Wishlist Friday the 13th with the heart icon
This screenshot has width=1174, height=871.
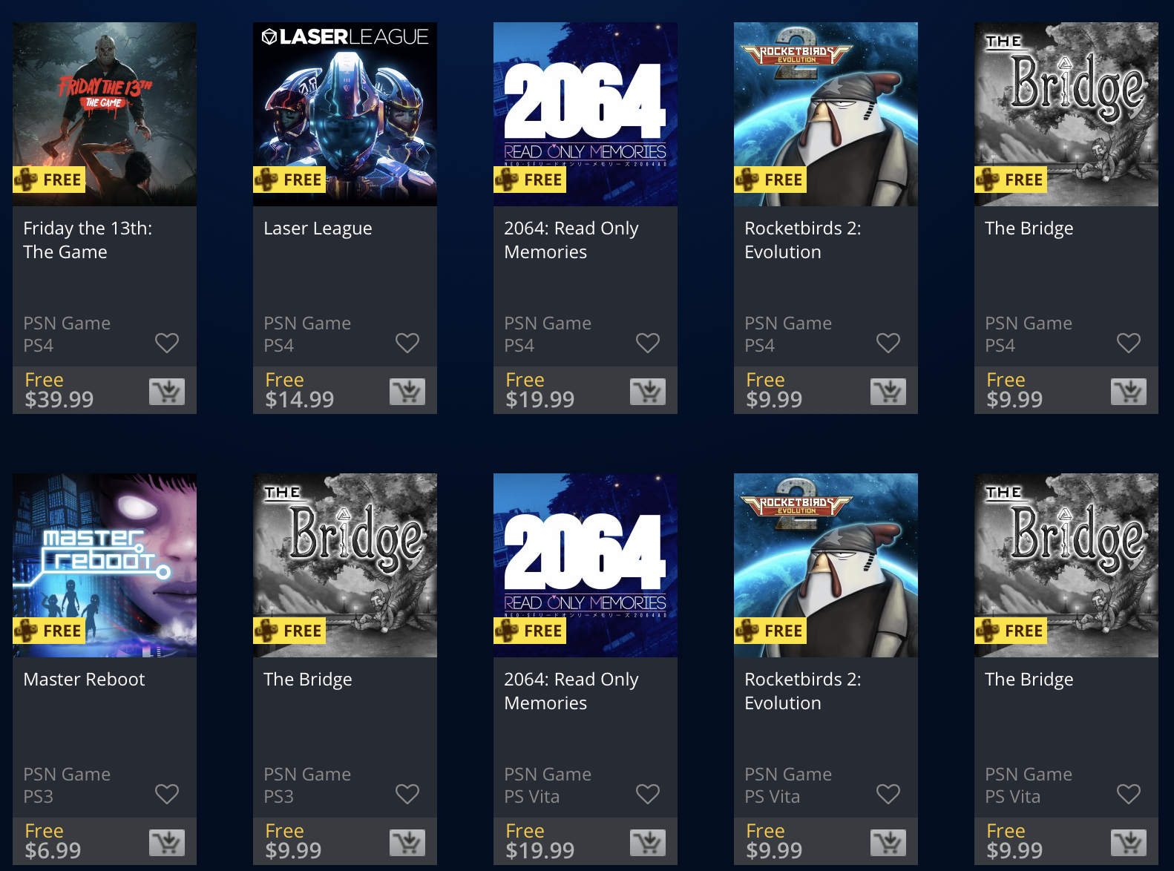[167, 343]
